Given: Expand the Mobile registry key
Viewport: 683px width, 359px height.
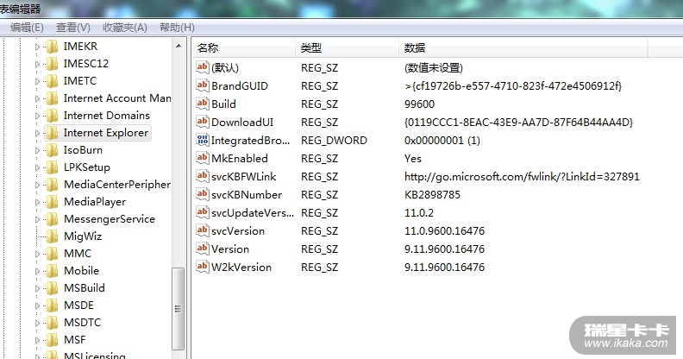Looking at the screenshot, I should (x=37, y=272).
